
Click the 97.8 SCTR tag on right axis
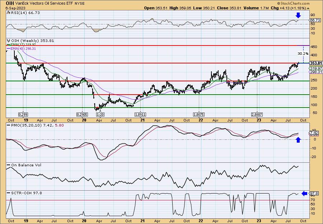(314, 194)
